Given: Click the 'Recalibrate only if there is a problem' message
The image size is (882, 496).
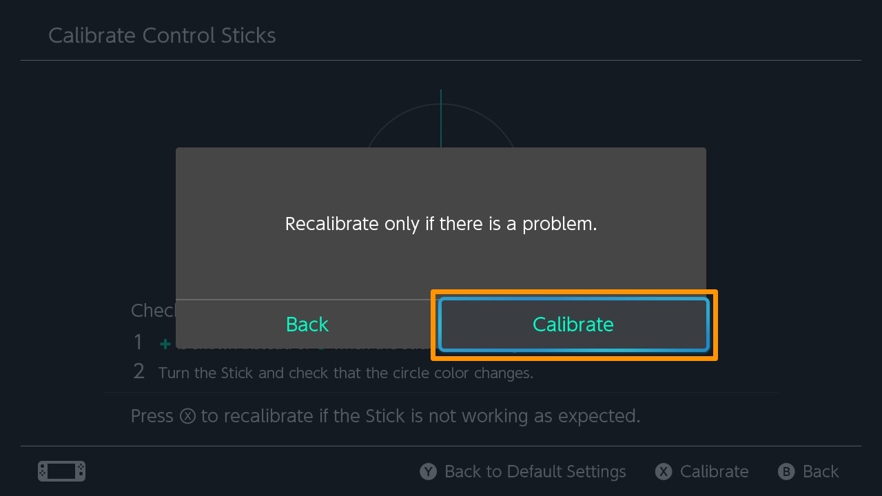Looking at the screenshot, I should click(x=441, y=224).
